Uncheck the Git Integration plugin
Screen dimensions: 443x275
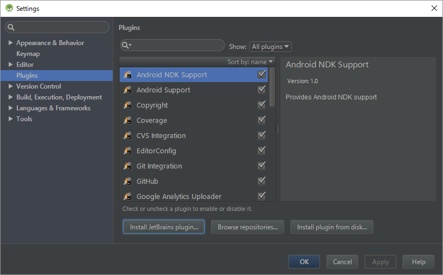point(262,166)
